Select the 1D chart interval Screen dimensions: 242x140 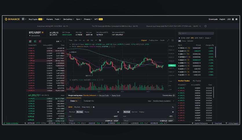pyautogui.click(x=88, y=40)
